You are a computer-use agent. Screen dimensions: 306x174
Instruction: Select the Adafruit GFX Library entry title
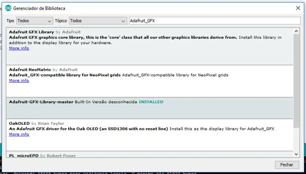tap(31, 32)
